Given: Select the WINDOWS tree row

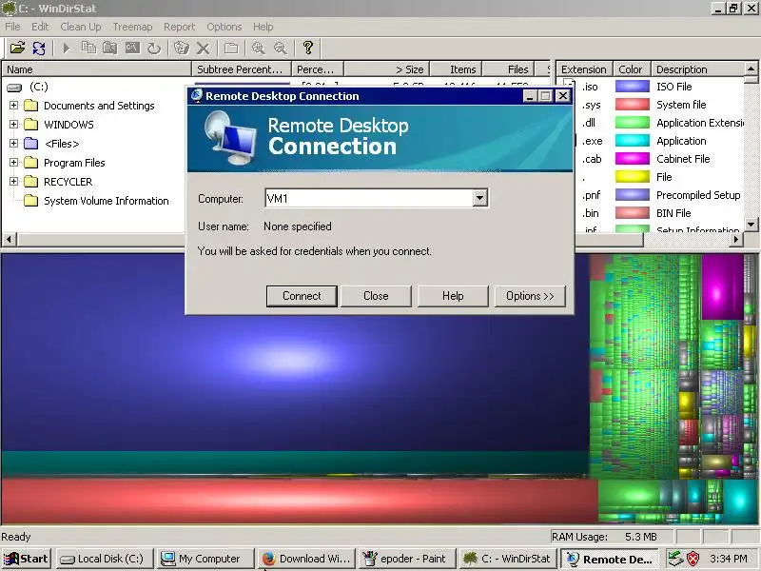Looking at the screenshot, I should [x=68, y=125].
